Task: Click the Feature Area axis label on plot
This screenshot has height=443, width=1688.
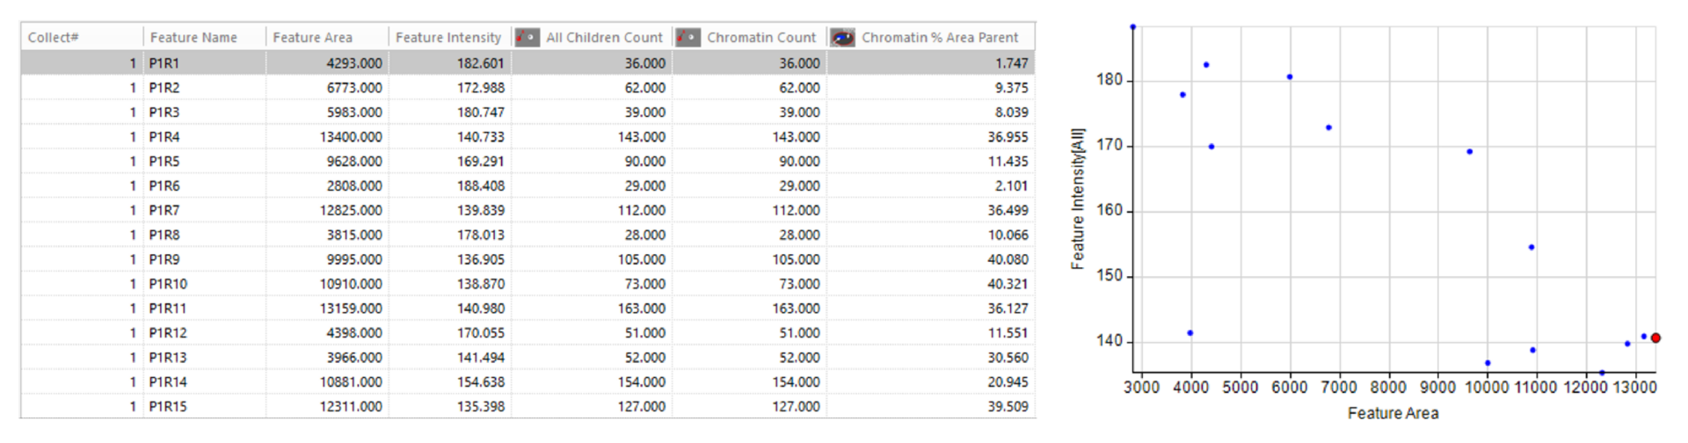Action: coord(1393,413)
